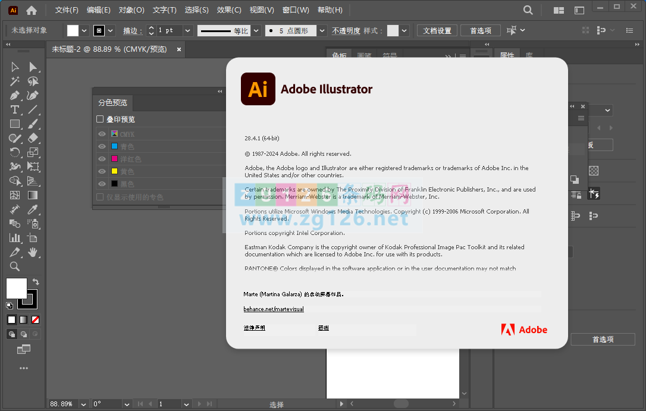This screenshot has width=646, height=411.
Task: Click 文档设置 button
Action: tap(437, 30)
